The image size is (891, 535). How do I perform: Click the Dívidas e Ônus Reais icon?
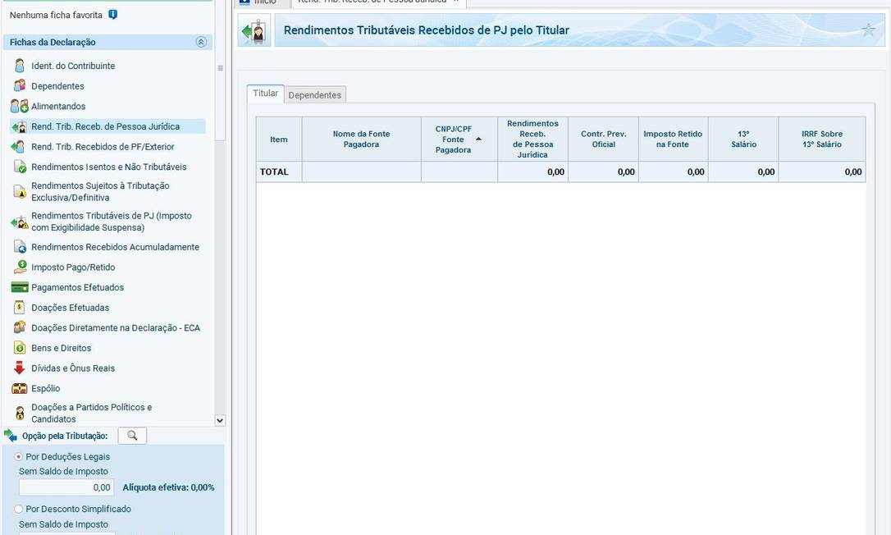pyautogui.click(x=20, y=368)
